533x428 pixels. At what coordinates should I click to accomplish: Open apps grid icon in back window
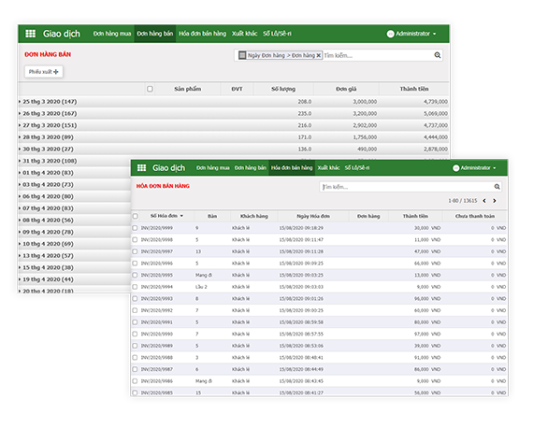(30, 34)
